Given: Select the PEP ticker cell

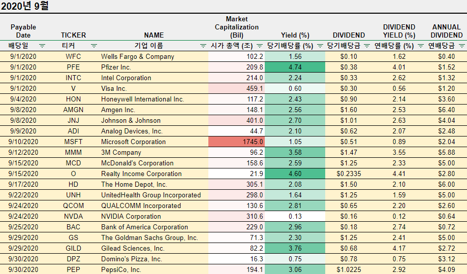Looking at the screenshot, I should tap(73, 269).
